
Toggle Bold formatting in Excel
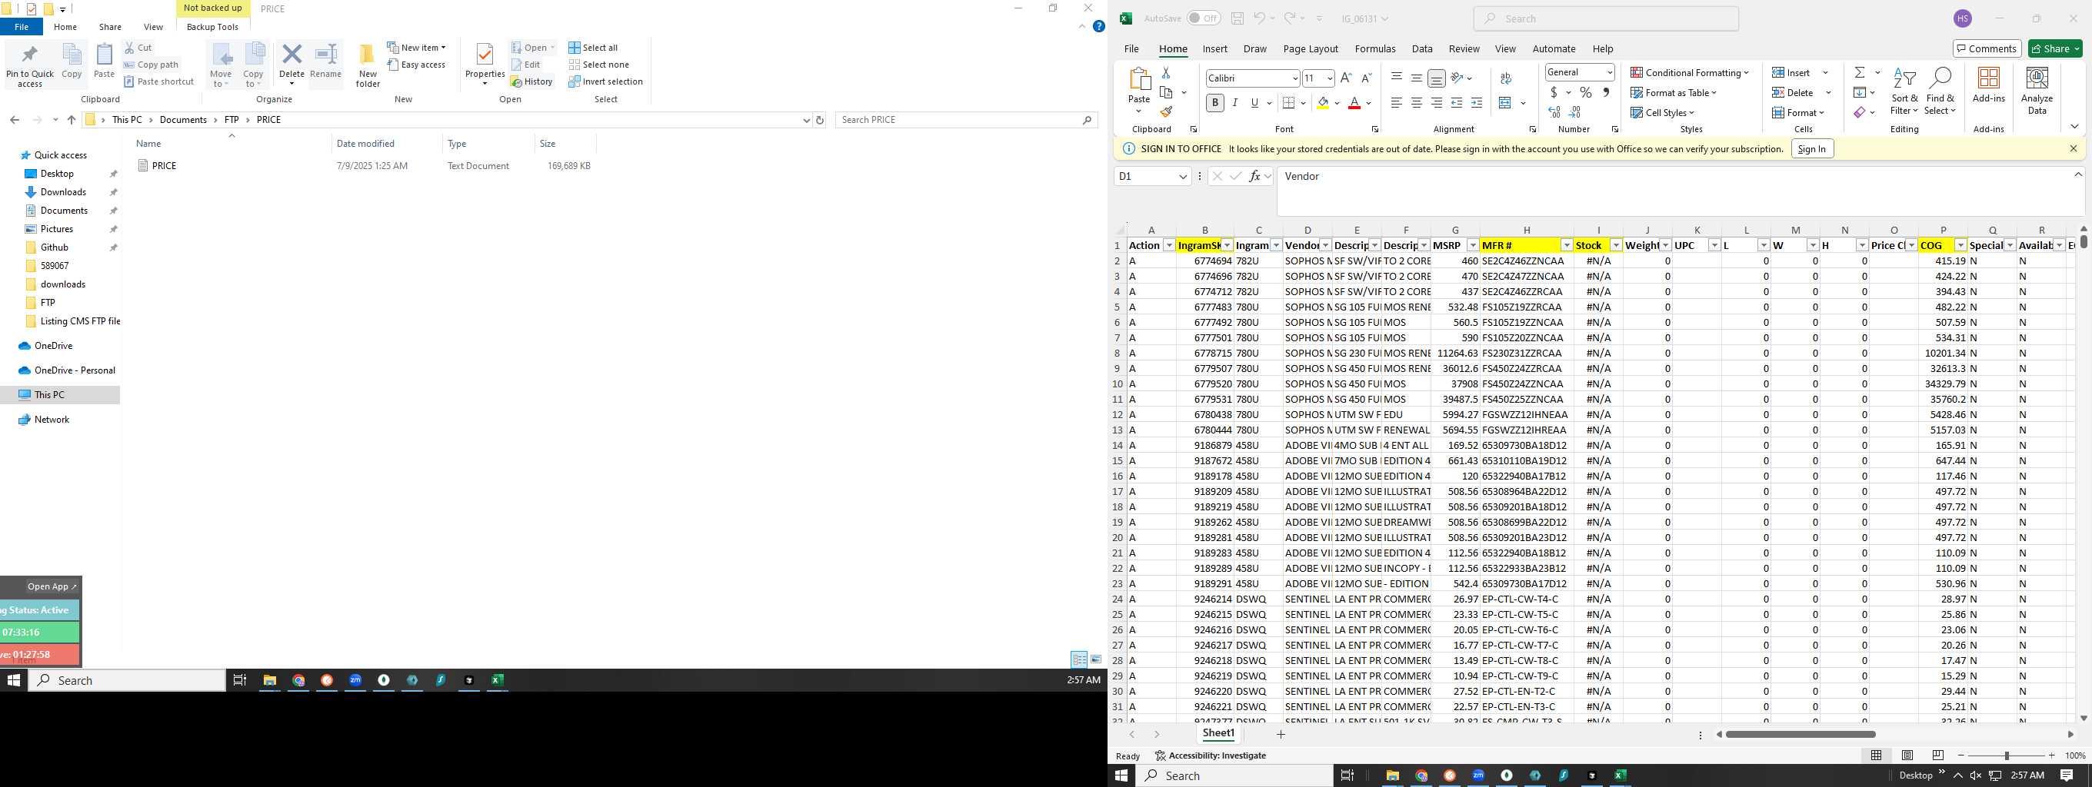1215,103
